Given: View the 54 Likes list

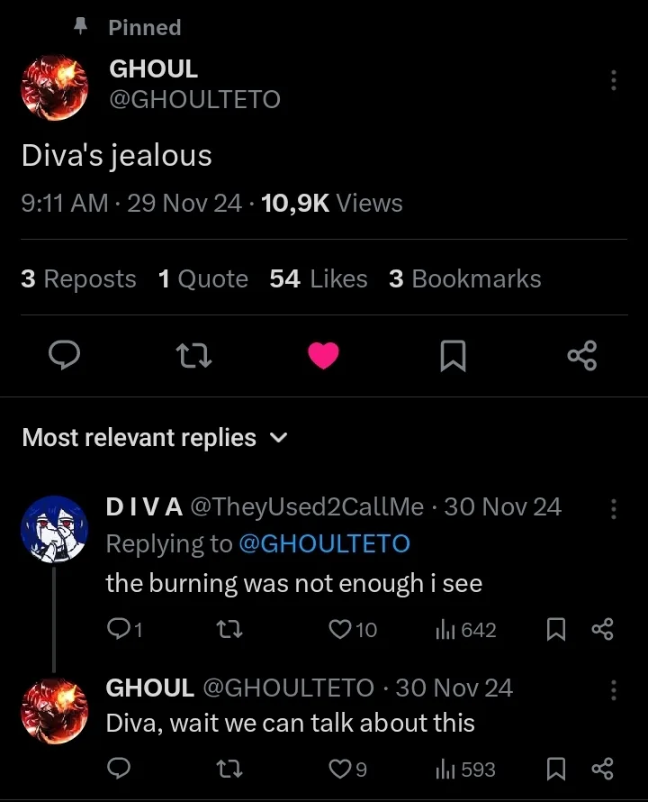Looking at the screenshot, I should point(319,279).
